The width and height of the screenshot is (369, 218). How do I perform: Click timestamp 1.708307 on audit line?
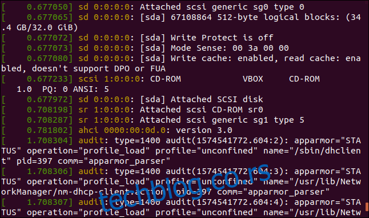tap(47, 202)
